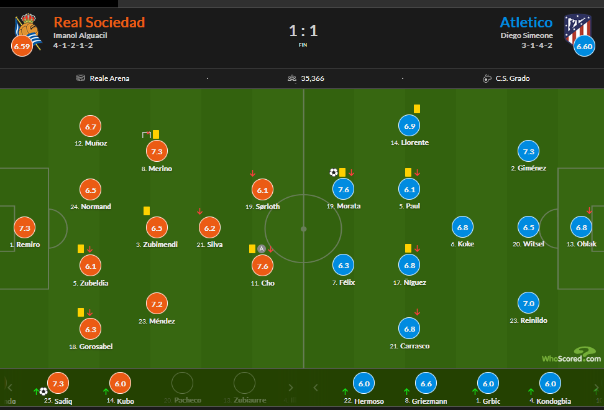Show previous Atletico substitutes with left chevron
Screen dimensions: 604x410
tap(316, 388)
